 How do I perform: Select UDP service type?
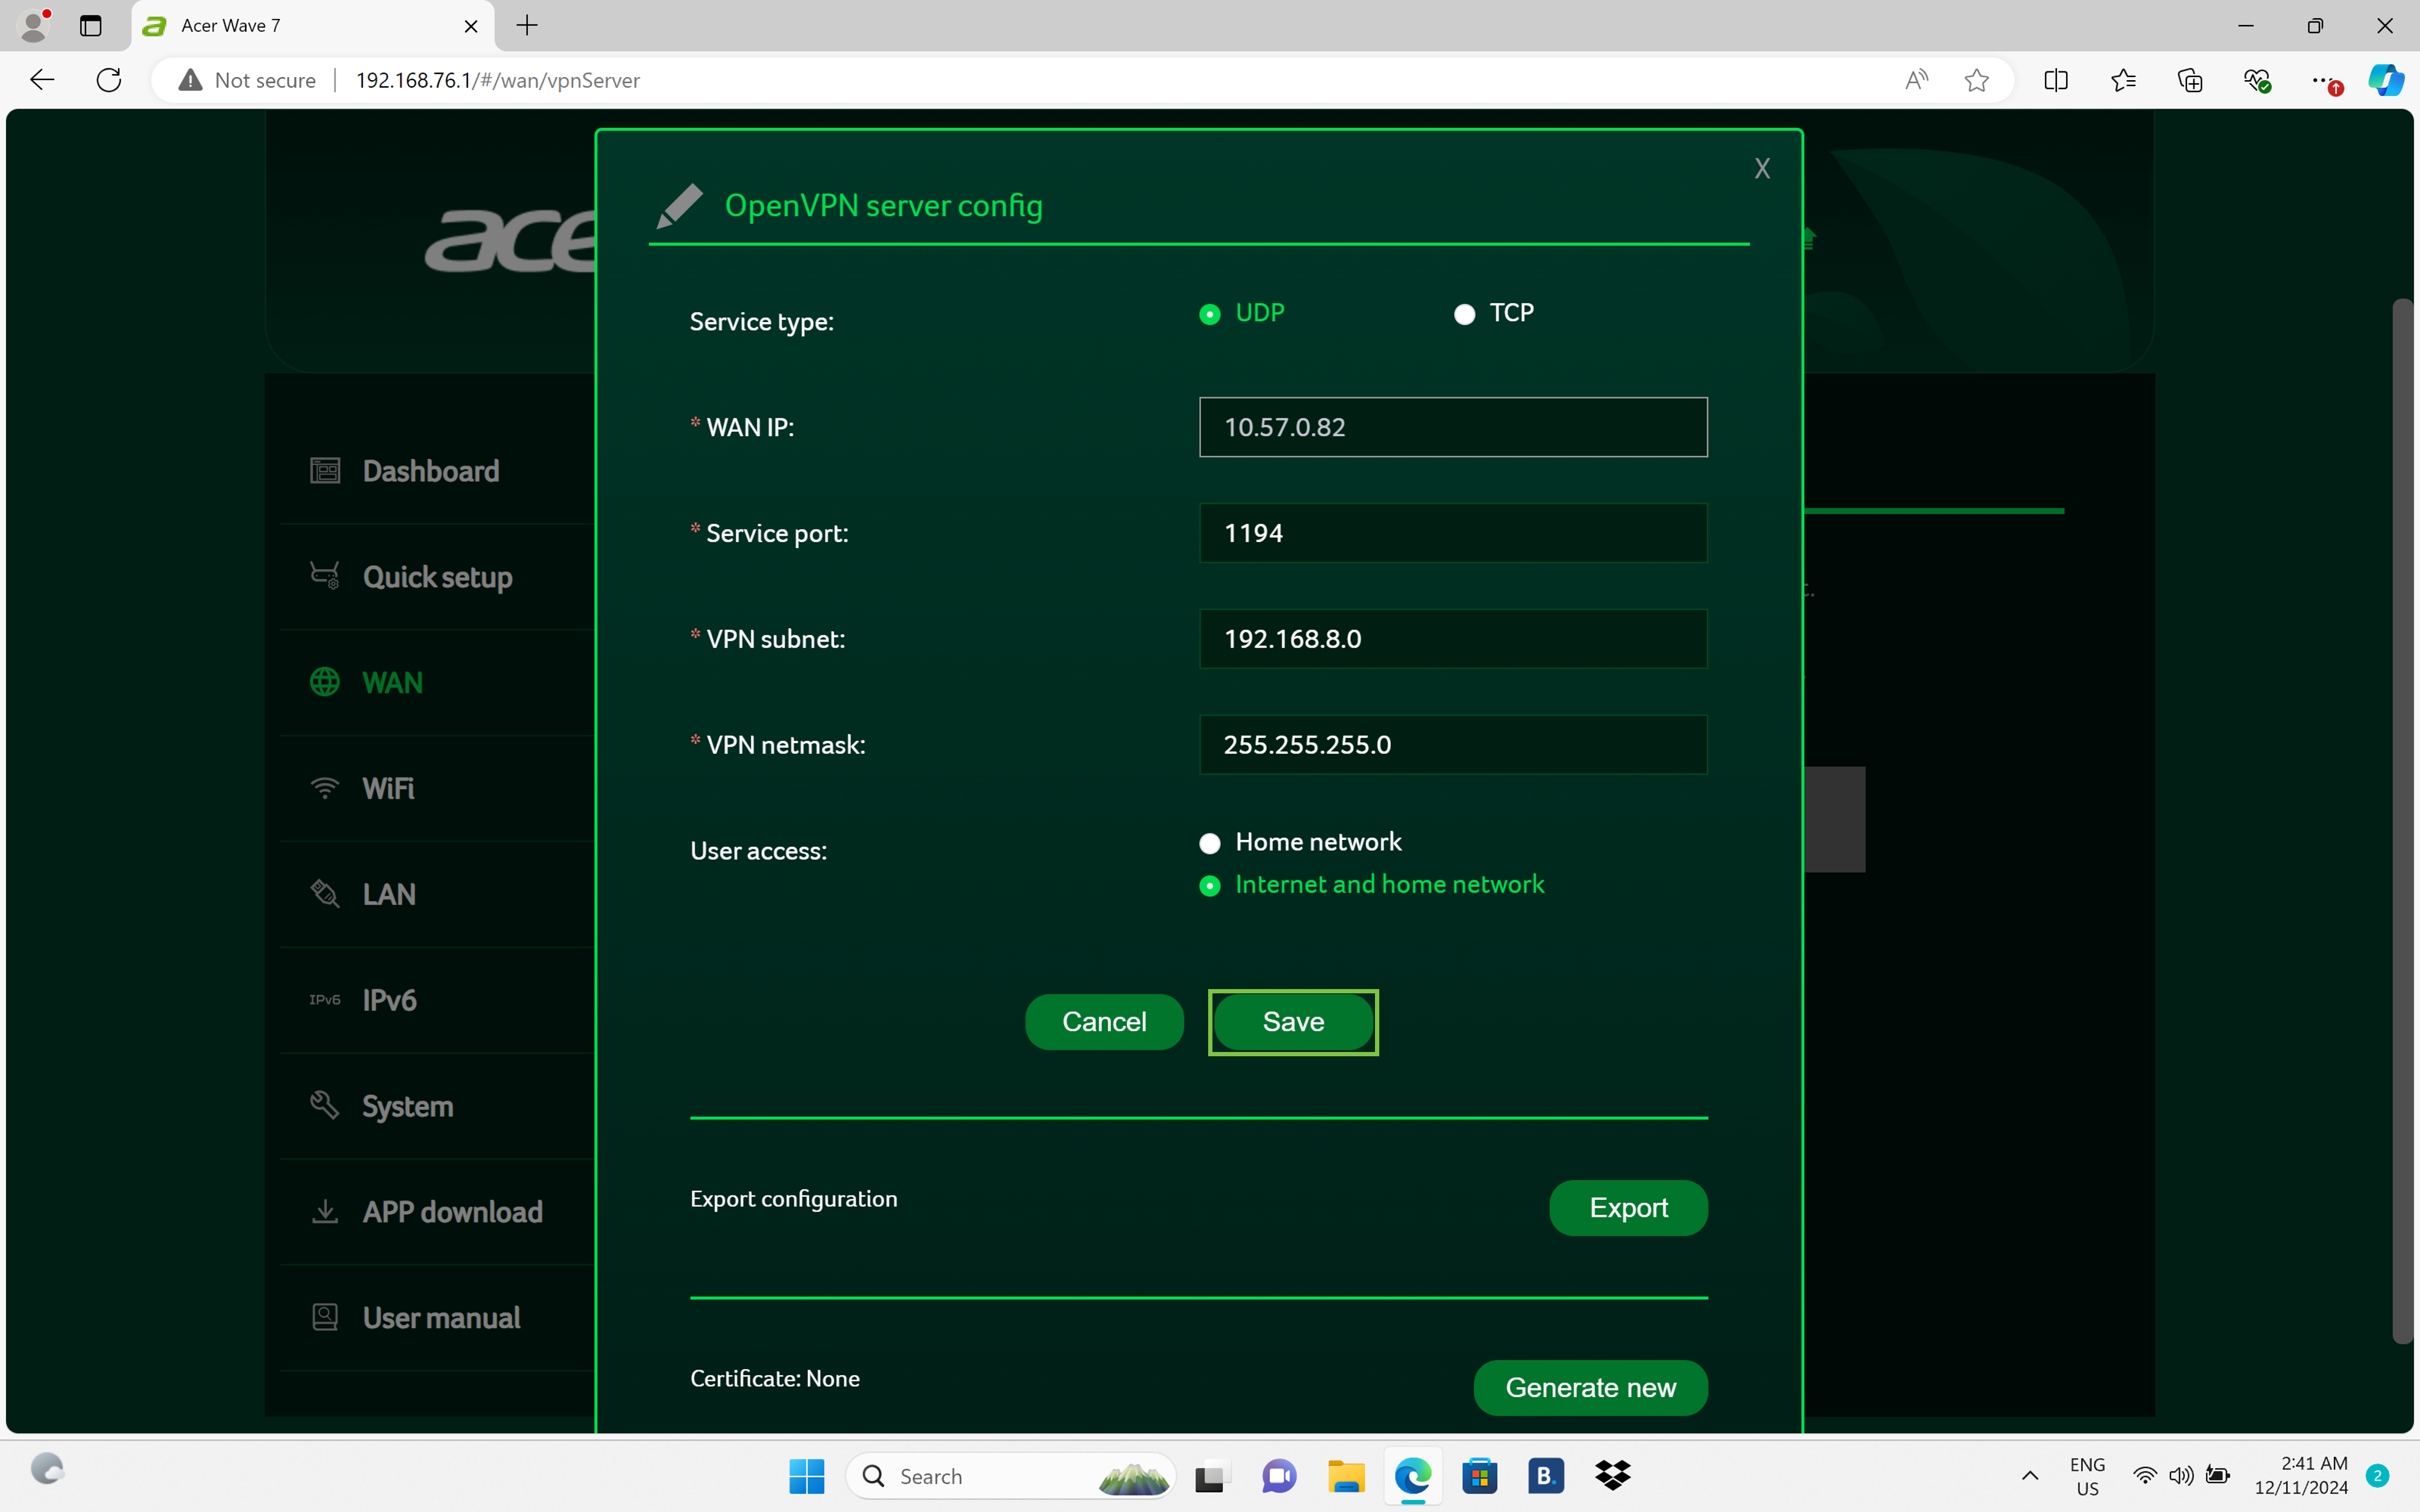(x=1210, y=315)
